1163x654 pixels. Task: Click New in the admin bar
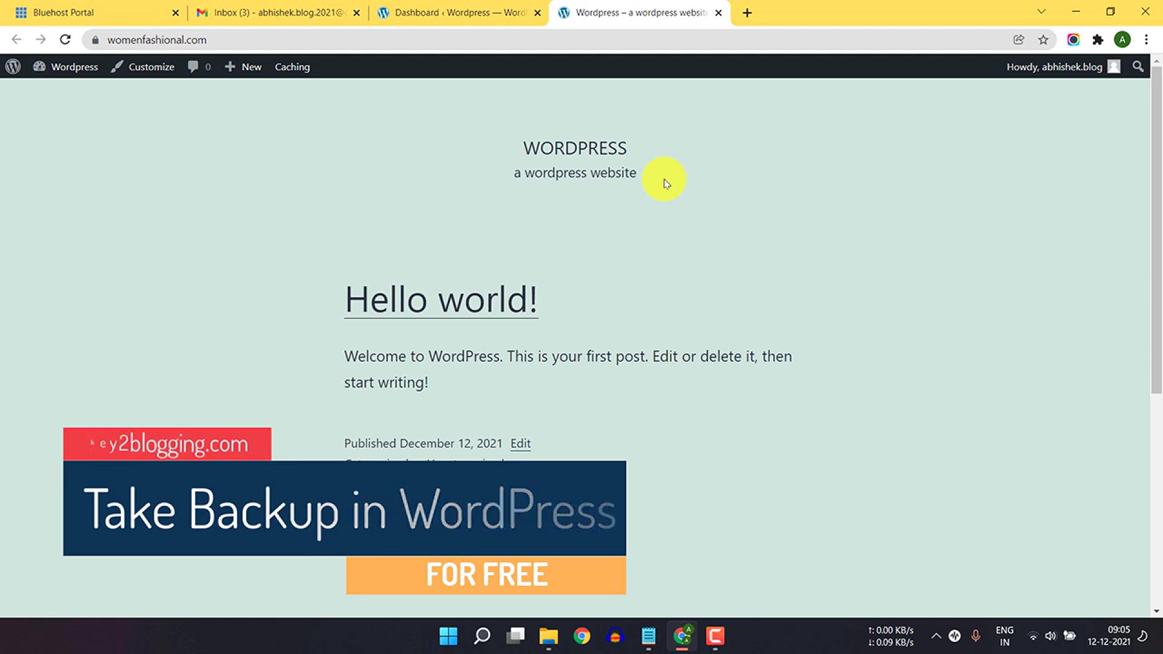coord(243,67)
